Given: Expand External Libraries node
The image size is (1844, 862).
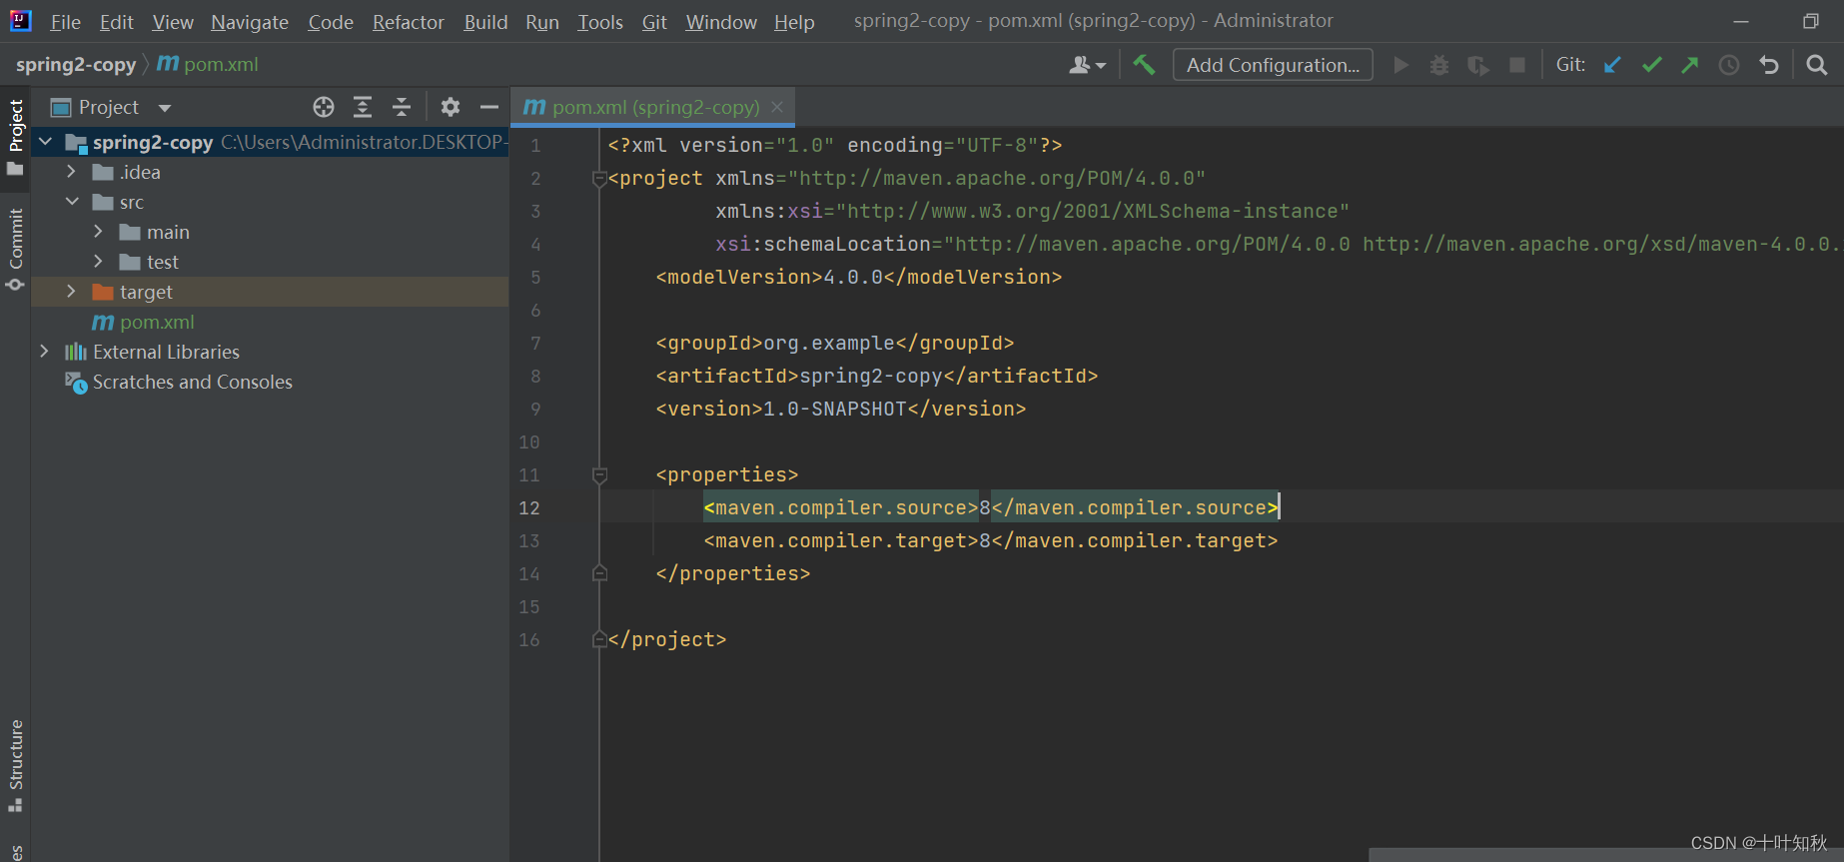Looking at the screenshot, I should (x=44, y=352).
